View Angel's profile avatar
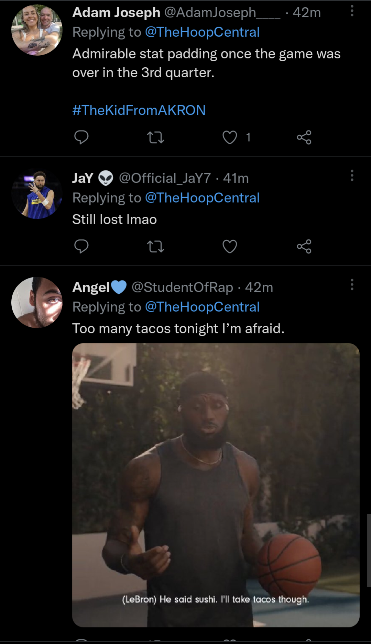Viewport: 371px width, 644px height. click(37, 302)
